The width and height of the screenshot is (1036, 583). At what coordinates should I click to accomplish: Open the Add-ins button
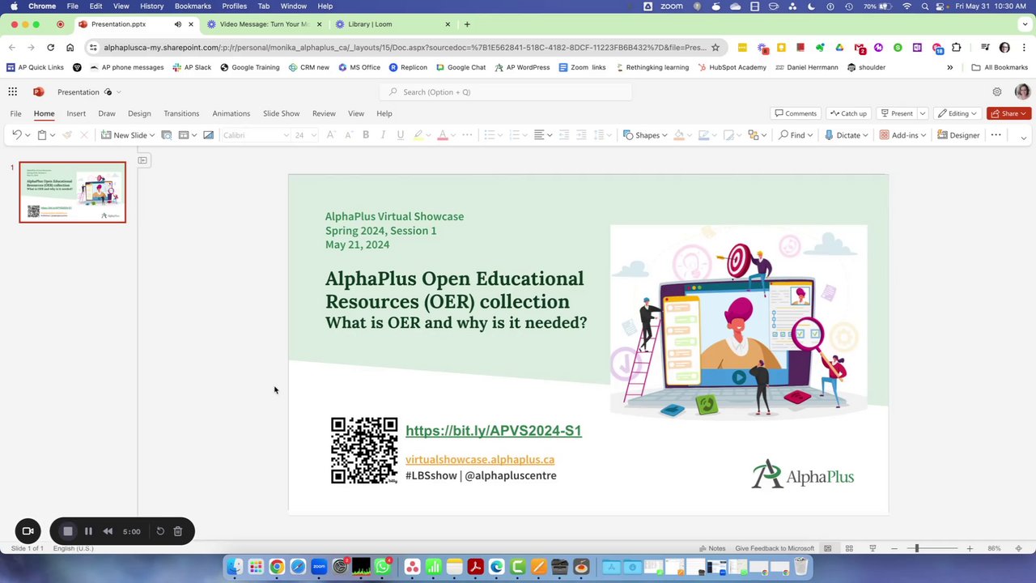pos(902,135)
